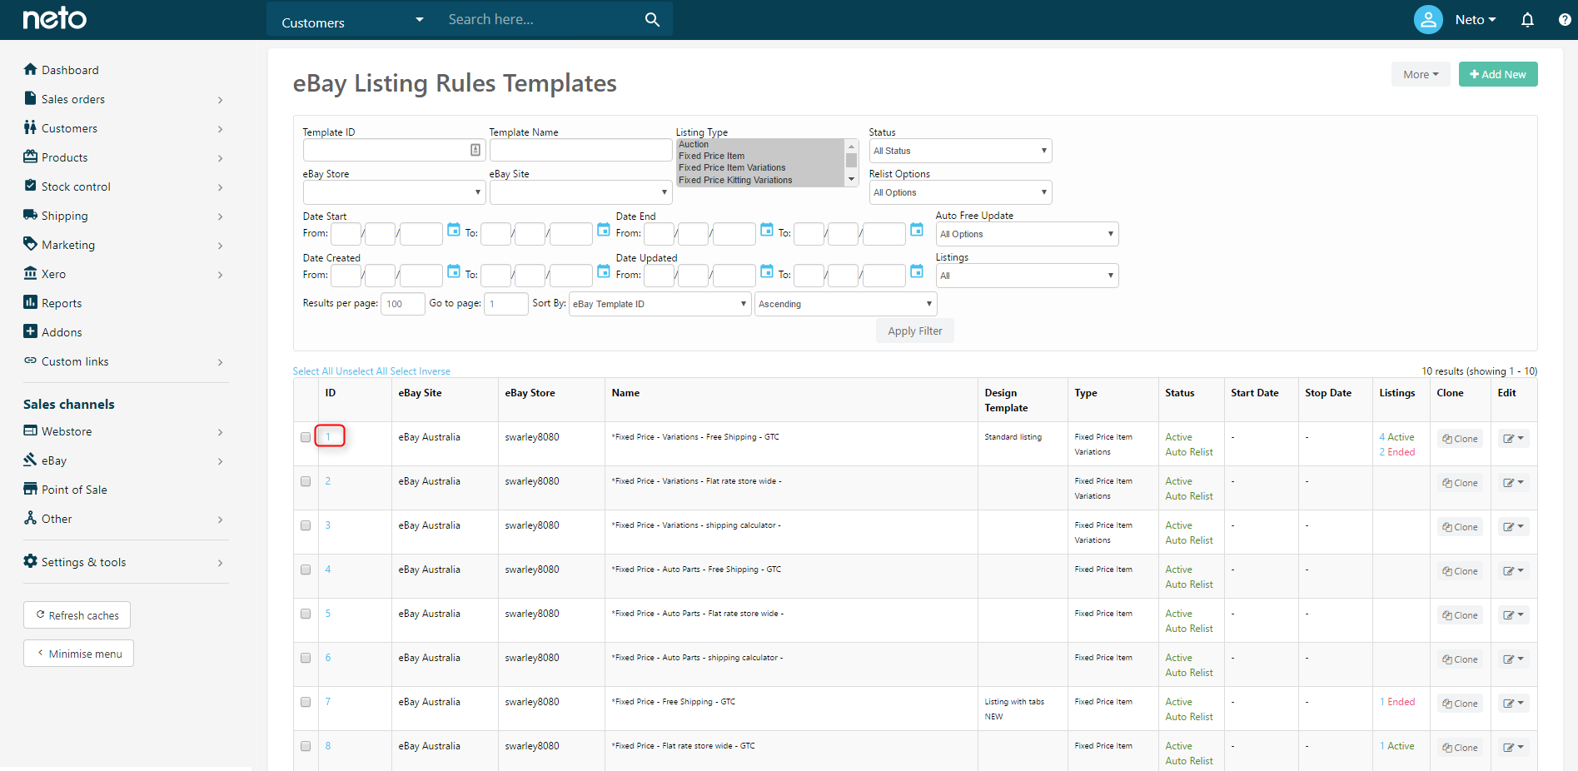Click the Xero bank icon

[x=31, y=273]
